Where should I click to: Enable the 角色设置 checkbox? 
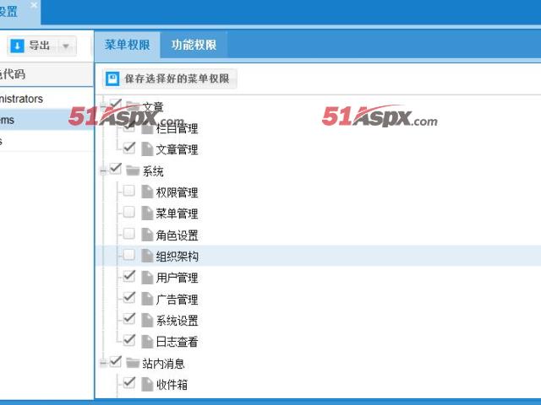(129, 233)
